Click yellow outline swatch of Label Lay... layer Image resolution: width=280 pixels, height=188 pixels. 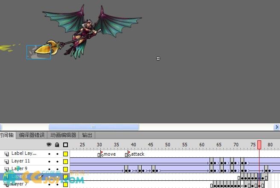pos(66,154)
